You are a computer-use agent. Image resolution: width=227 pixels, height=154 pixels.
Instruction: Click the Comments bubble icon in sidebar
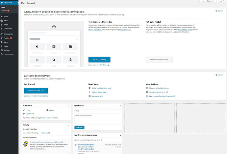pos(2,29)
